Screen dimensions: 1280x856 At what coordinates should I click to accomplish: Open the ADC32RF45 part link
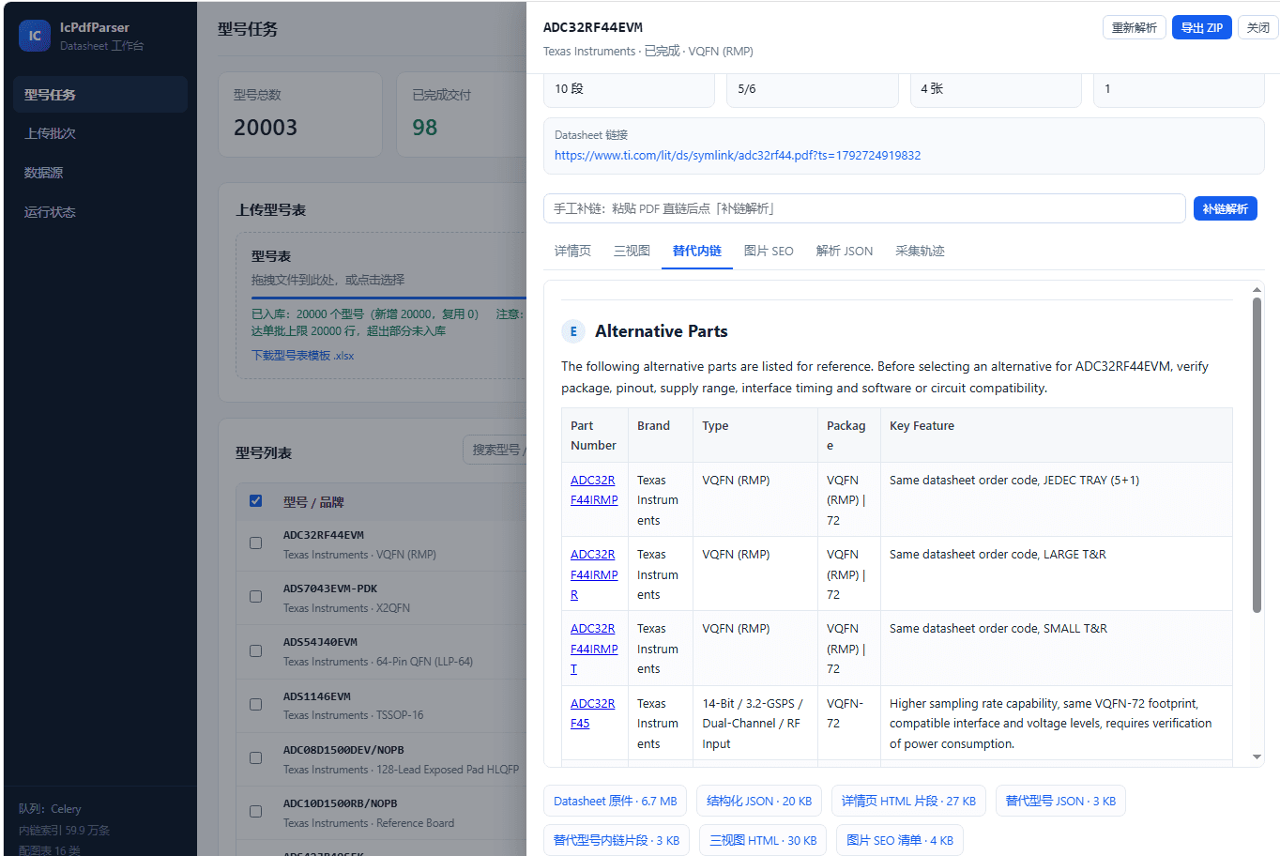pos(593,713)
